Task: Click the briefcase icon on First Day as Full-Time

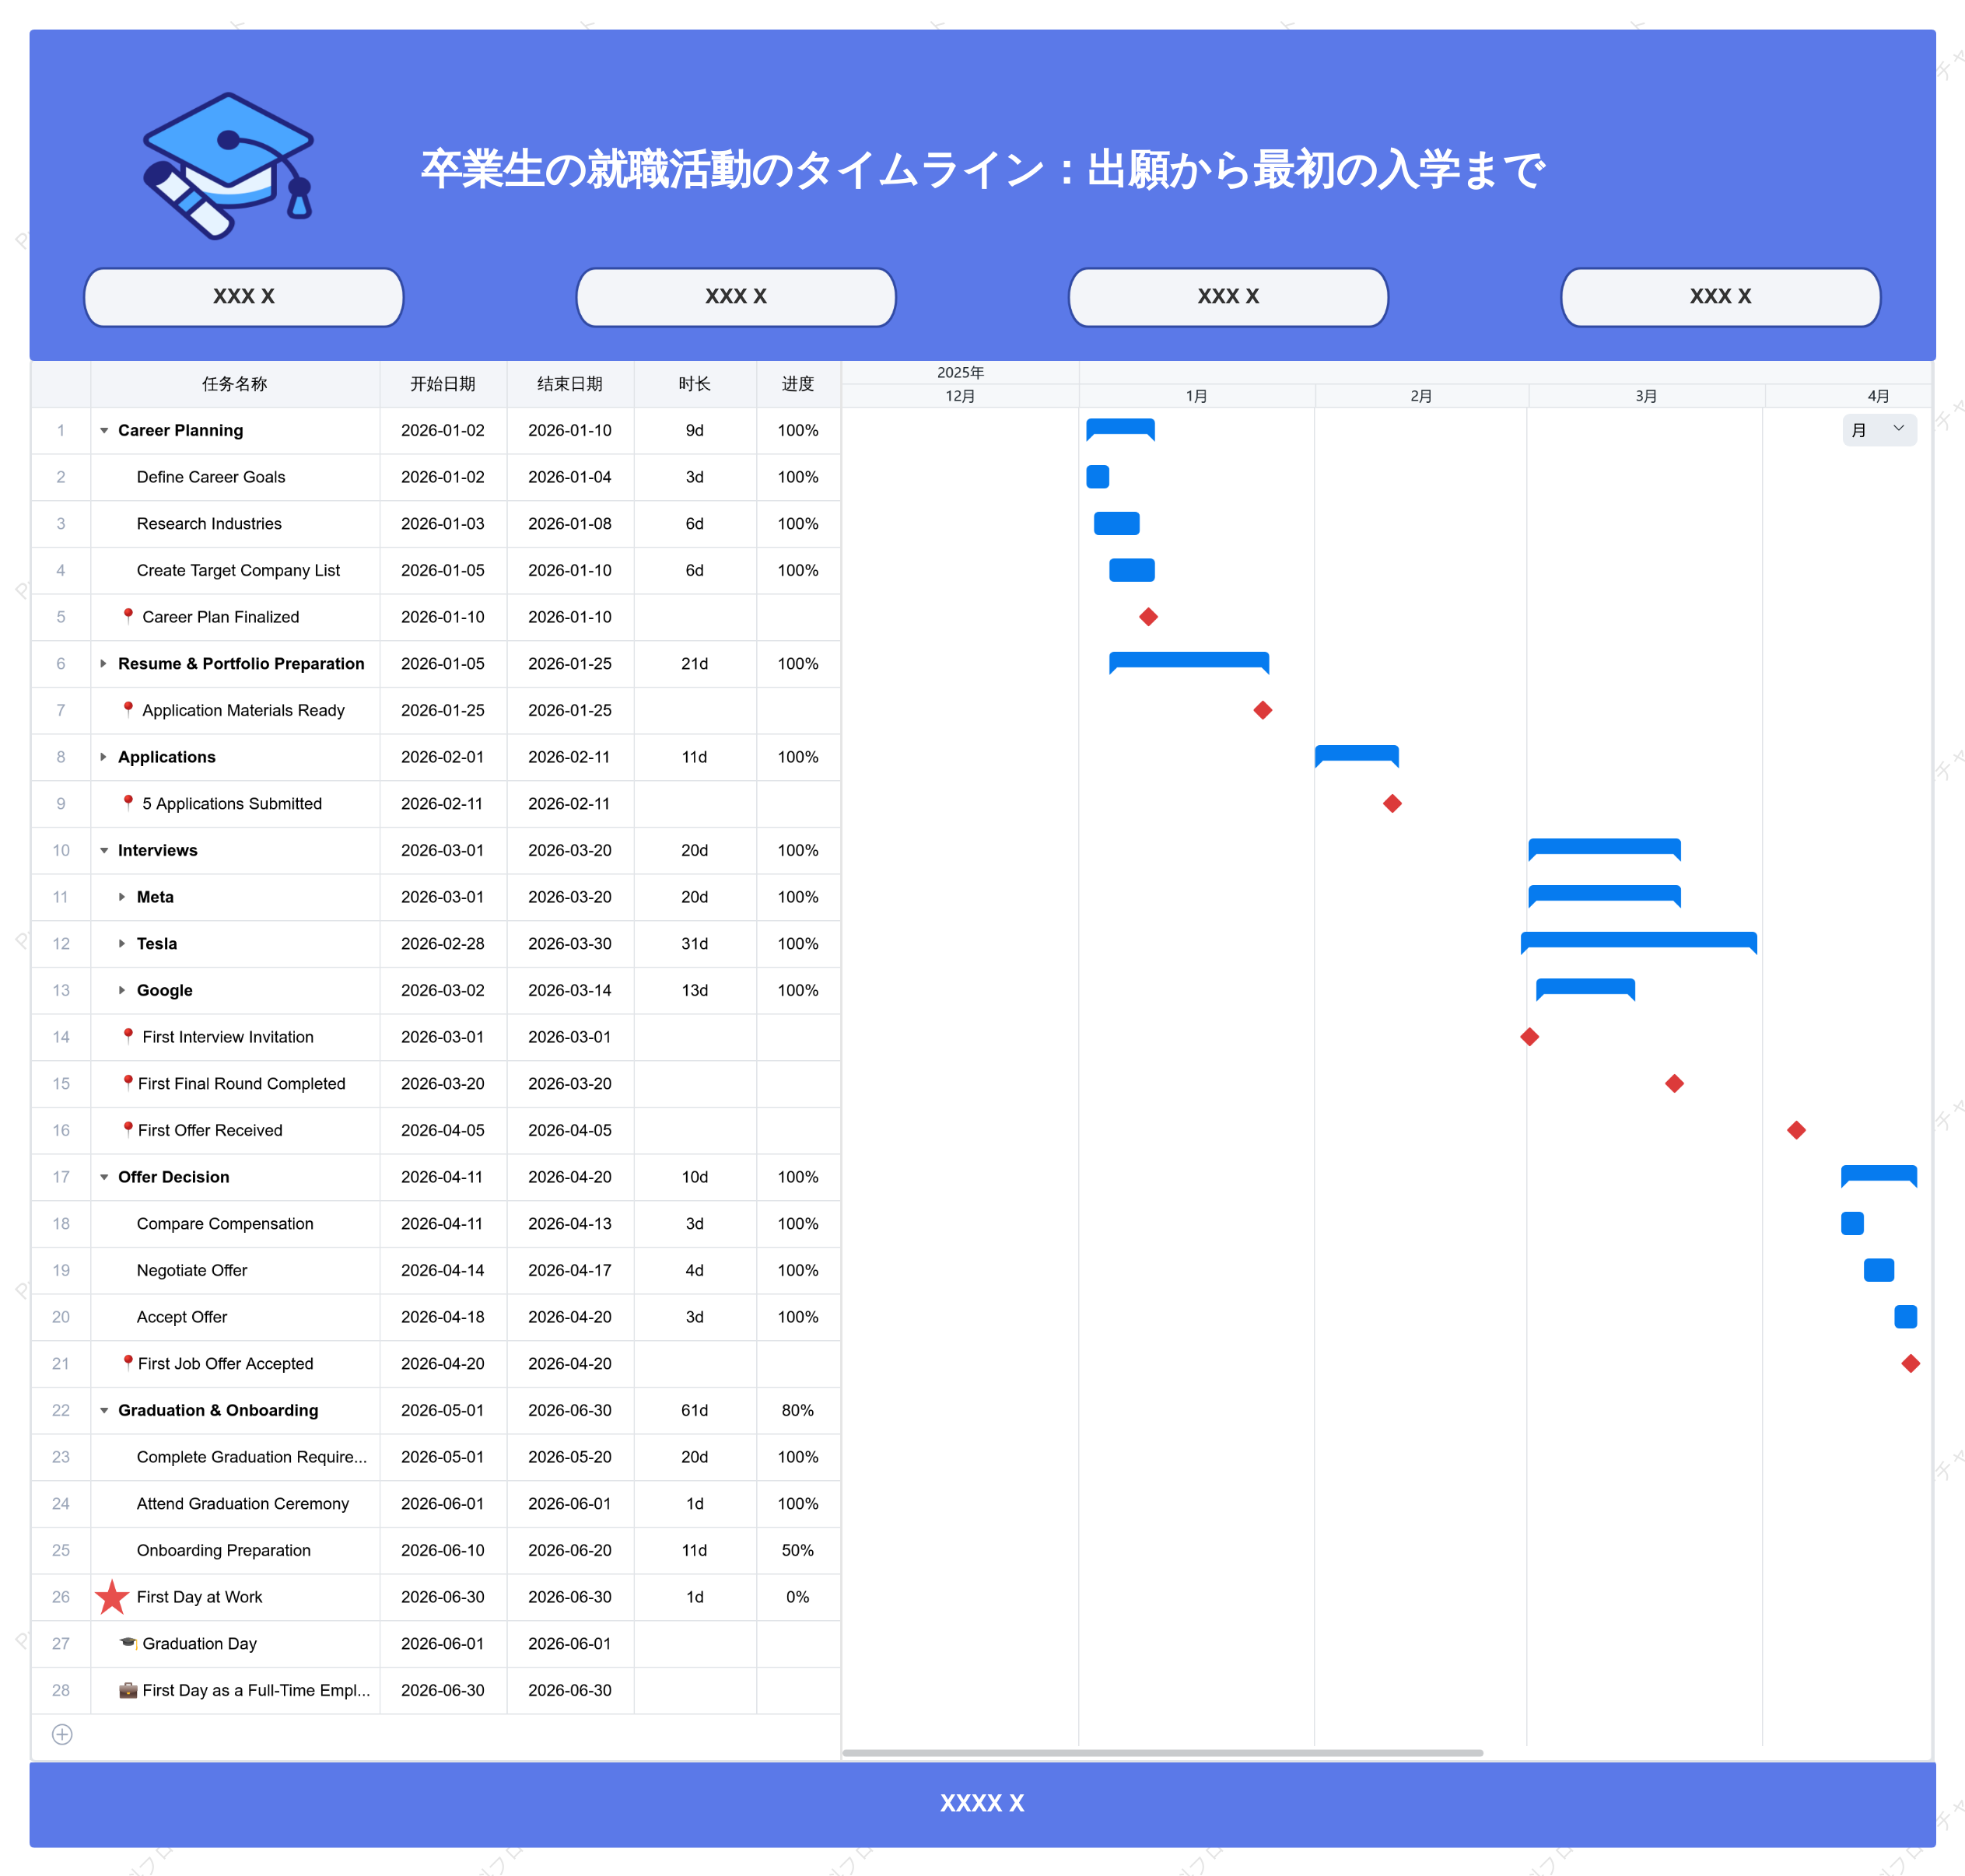Action: (x=128, y=1690)
